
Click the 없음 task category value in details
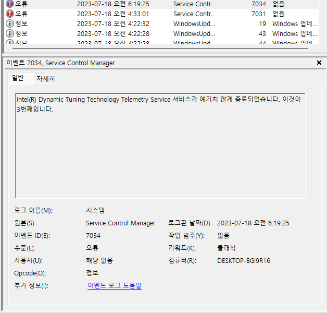coord(223,235)
